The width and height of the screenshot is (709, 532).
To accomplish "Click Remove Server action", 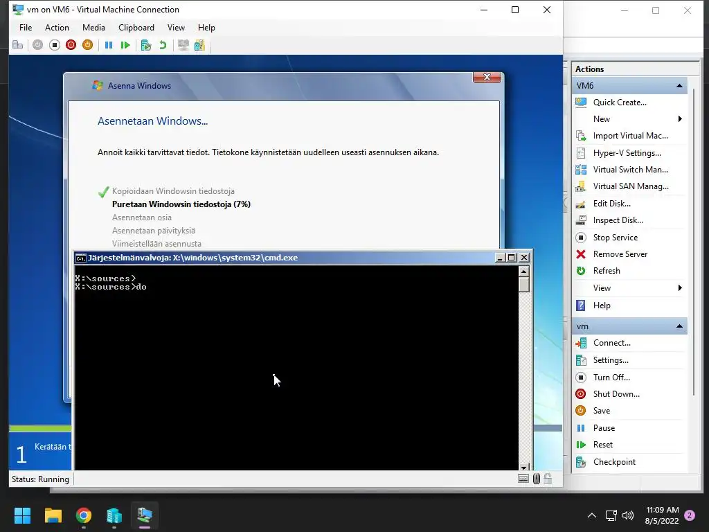I will point(620,254).
